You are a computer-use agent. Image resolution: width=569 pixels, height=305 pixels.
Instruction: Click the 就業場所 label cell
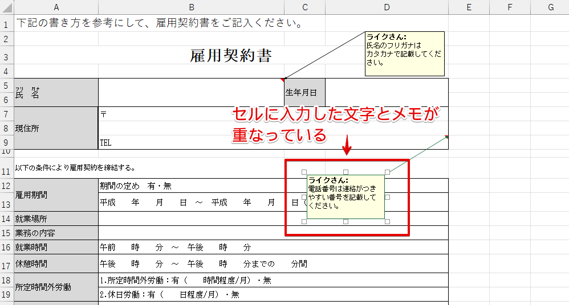(x=56, y=218)
